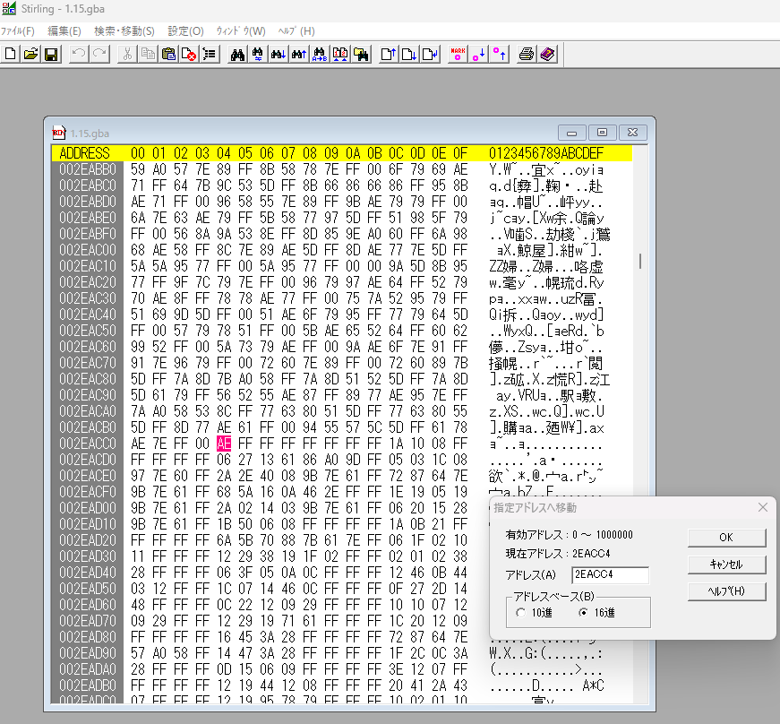Click the 1.15.gba document icon
780x724 pixels.
pyautogui.click(x=59, y=133)
